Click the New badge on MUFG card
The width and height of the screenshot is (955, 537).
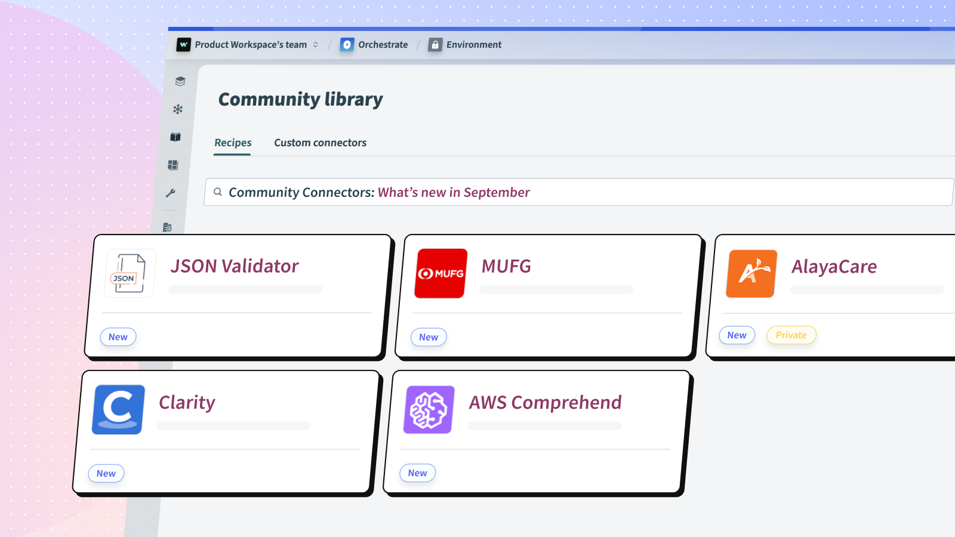point(429,337)
